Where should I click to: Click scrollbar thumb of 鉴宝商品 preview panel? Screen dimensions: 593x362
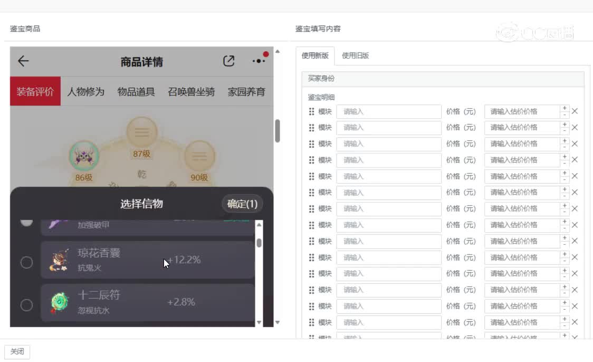[x=278, y=131]
